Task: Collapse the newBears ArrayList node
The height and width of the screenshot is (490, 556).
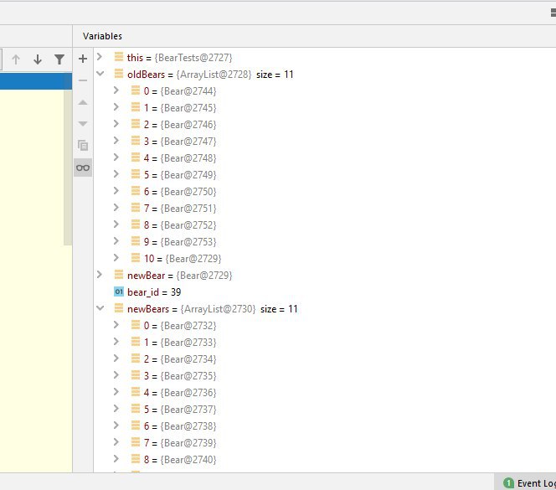Action: [100, 308]
